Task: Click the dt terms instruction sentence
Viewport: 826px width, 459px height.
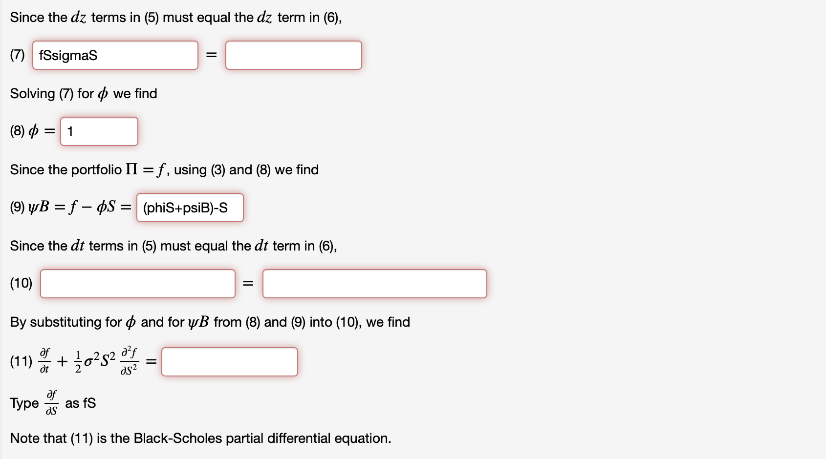Action: tap(173, 246)
